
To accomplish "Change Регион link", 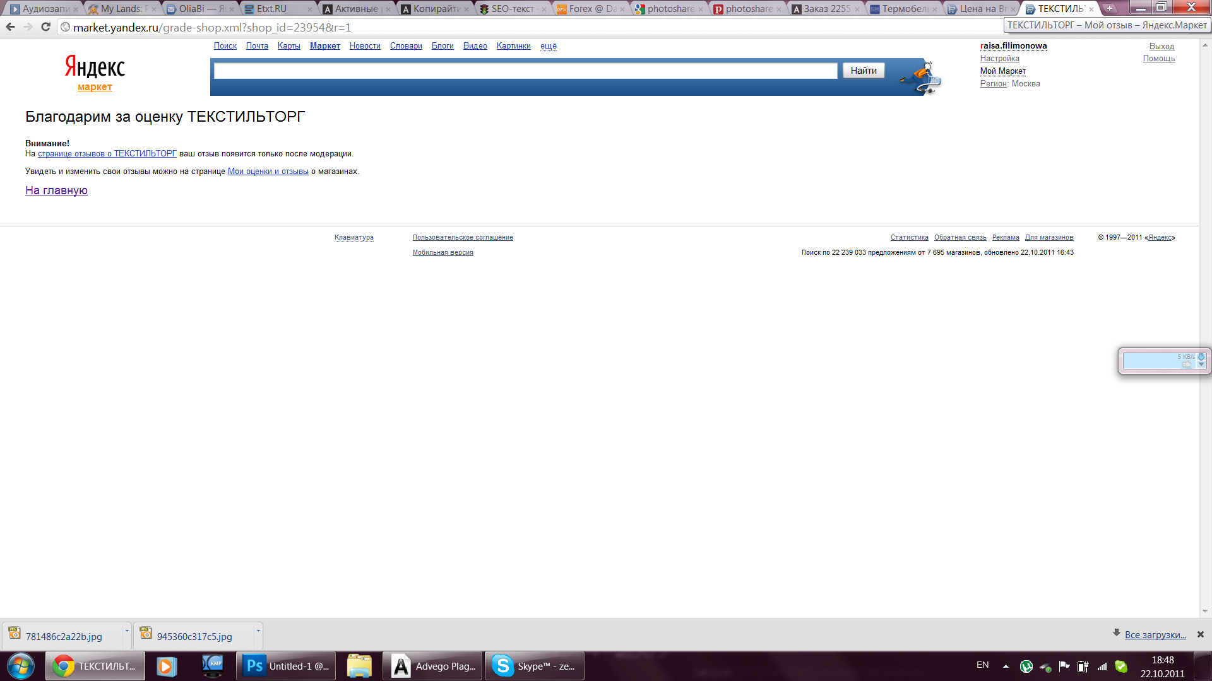I will (x=993, y=84).
